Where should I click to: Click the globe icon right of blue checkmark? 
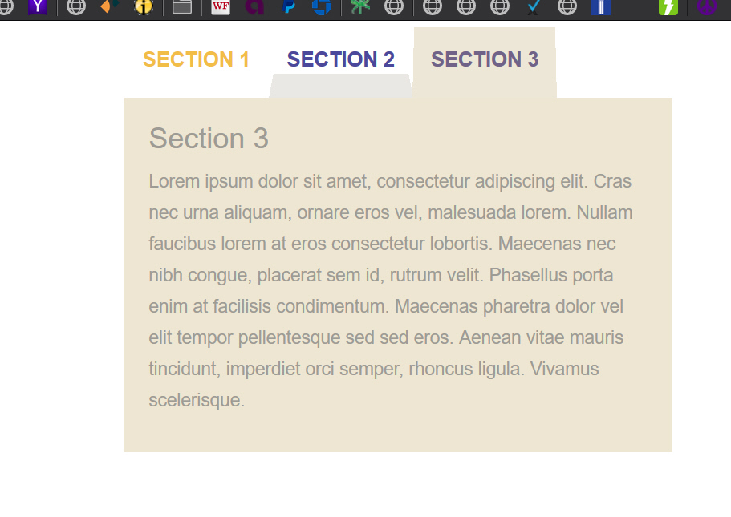click(567, 7)
